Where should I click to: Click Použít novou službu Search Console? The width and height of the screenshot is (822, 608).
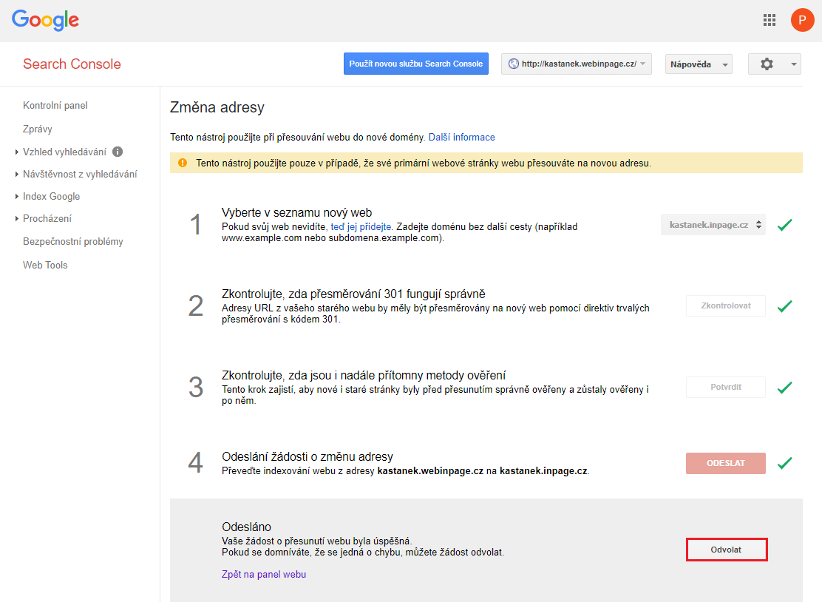[416, 64]
